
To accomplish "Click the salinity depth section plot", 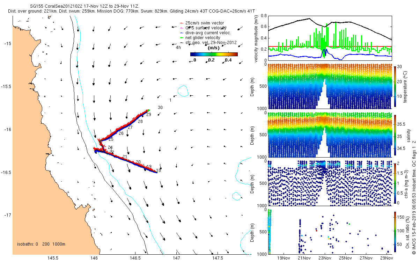I will point(330,134).
